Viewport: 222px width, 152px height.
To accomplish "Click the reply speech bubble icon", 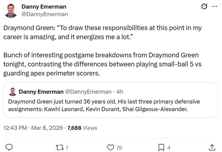I will (x=9, y=147).
